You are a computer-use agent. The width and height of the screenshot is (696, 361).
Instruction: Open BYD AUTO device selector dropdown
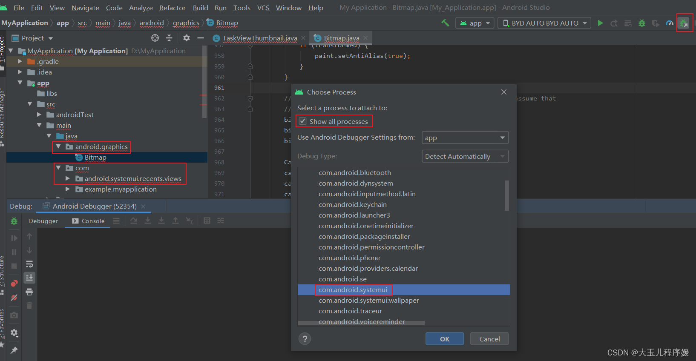pyautogui.click(x=544, y=23)
